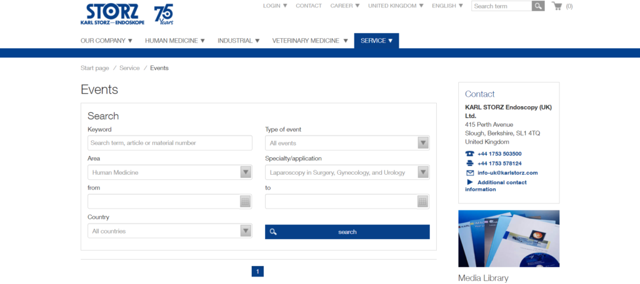Click the envelope email icon
This screenshot has width=640, height=284.
tap(470, 173)
